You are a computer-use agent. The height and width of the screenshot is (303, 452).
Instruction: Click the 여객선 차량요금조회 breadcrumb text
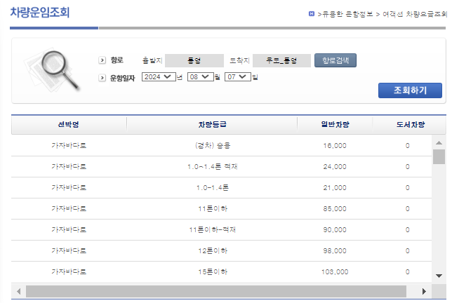415,14
